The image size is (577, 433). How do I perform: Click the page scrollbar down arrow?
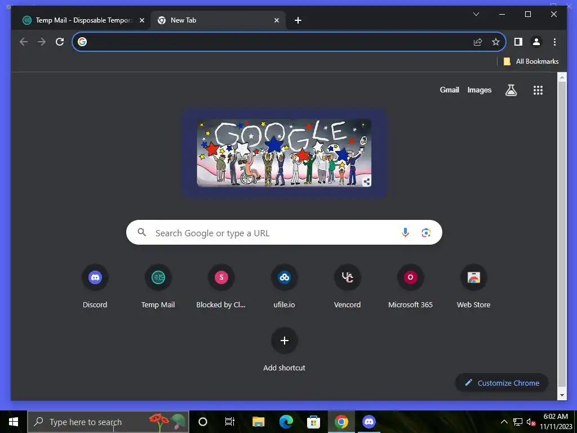pyautogui.click(x=562, y=395)
